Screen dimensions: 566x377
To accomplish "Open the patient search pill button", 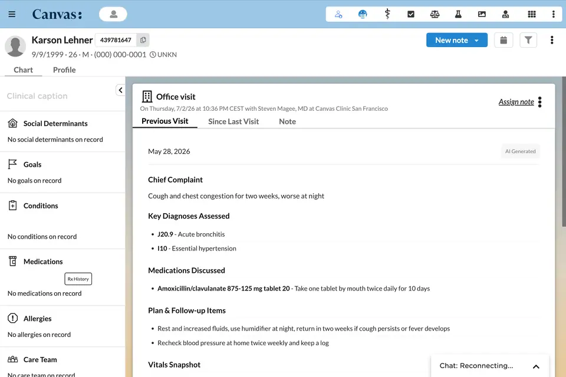I will pos(113,14).
